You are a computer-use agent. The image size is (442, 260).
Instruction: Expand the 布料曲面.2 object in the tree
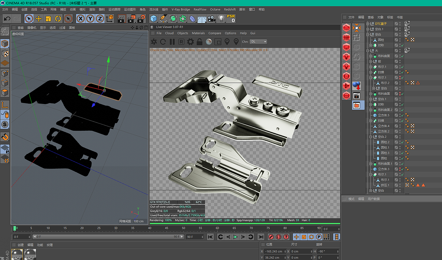(x=371, y=110)
